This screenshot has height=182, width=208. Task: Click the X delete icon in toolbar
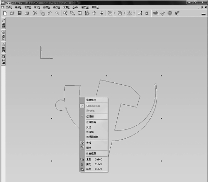click(x=35, y=13)
